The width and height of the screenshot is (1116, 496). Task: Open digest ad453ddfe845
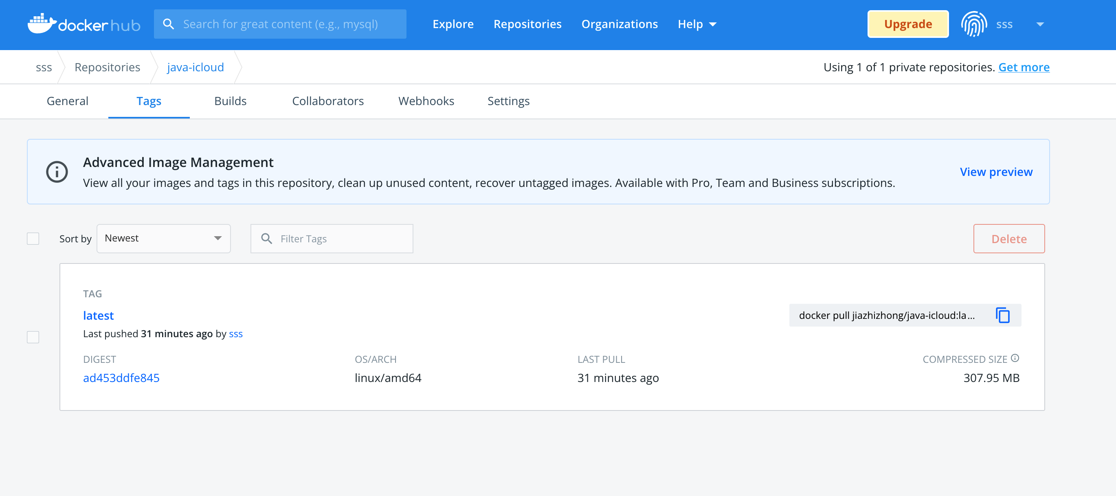[121, 378]
